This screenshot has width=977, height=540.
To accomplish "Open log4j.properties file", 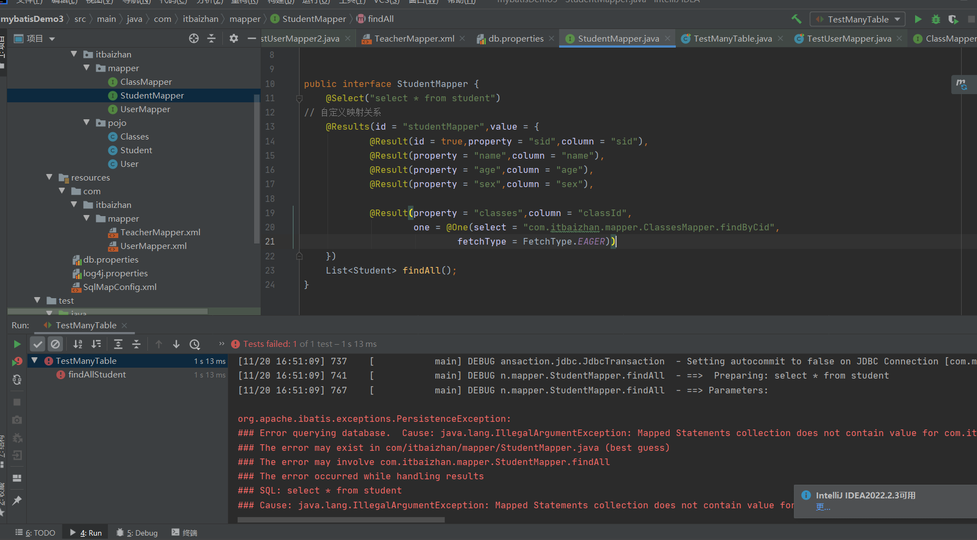I will pos(115,273).
